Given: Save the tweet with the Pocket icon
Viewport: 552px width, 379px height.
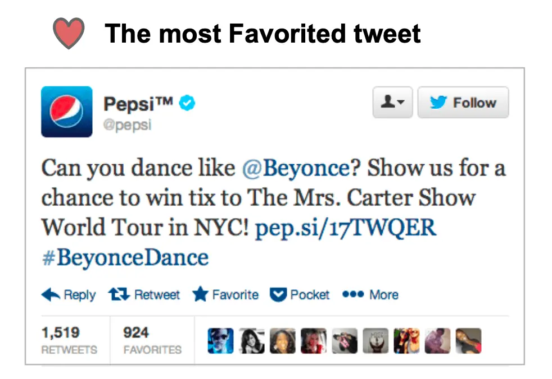Looking at the screenshot, I should (x=278, y=294).
